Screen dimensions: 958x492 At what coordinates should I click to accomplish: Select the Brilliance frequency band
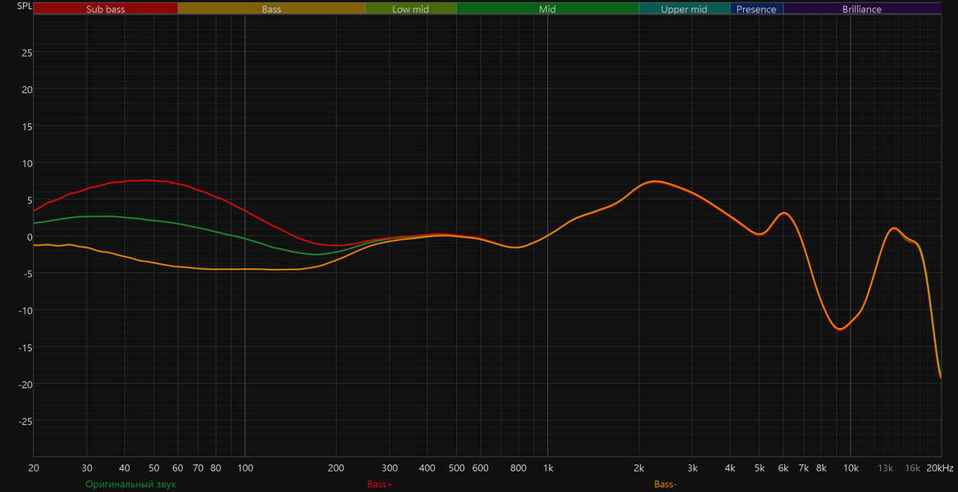862,9
